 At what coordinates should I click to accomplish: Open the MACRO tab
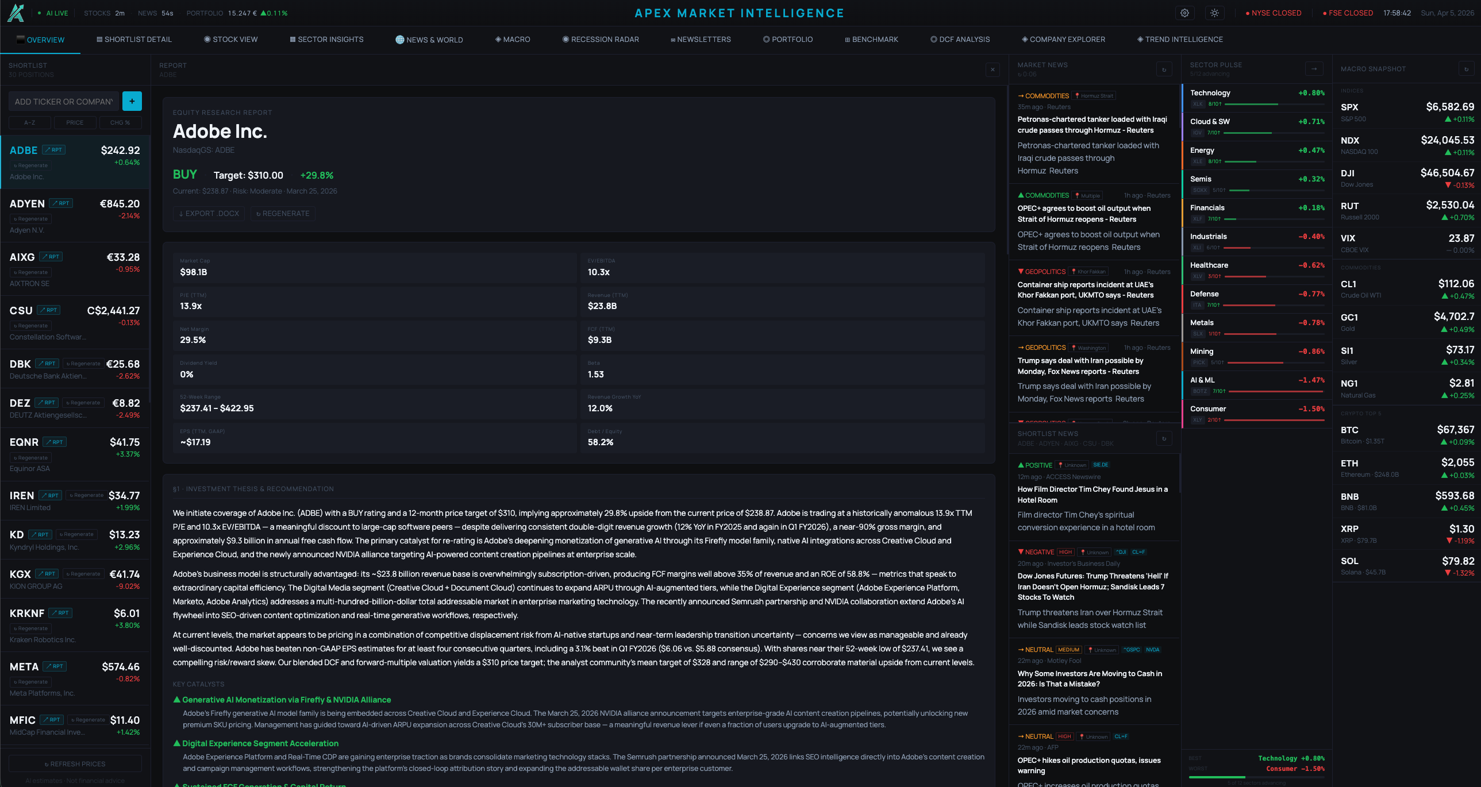coord(512,39)
